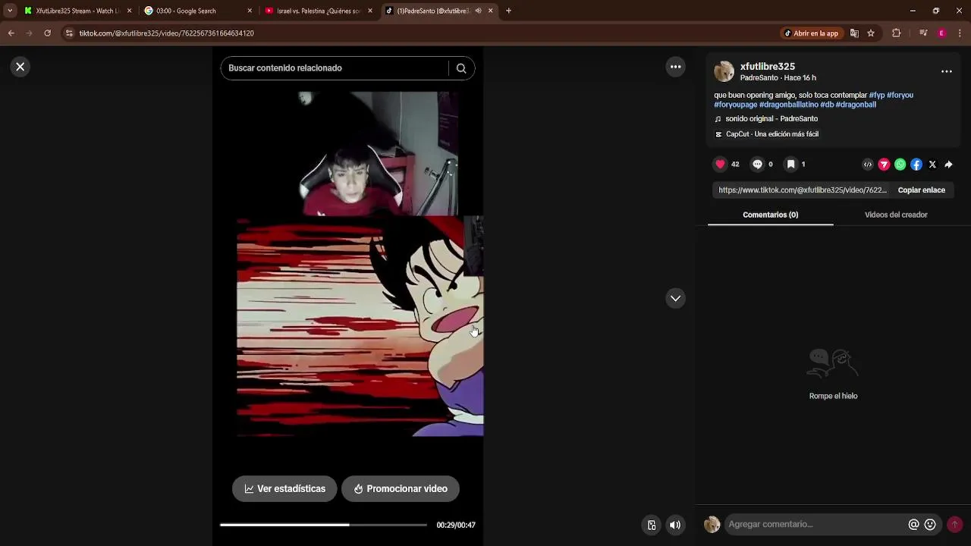The width and height of the screenshot is (971, 546).
Task: Mute the video volume
Action: 675,525
